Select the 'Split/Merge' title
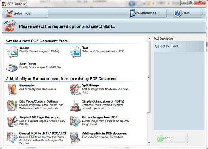 pyautogui.click(x=90, y=85)
